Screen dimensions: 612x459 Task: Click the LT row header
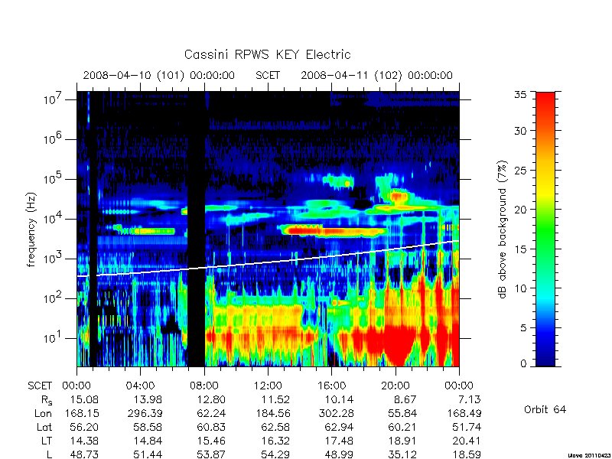pos(46,441)
